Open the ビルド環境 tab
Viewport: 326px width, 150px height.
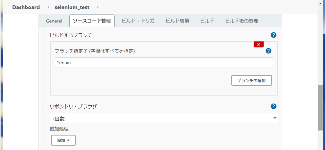click(x=178, y=21)
